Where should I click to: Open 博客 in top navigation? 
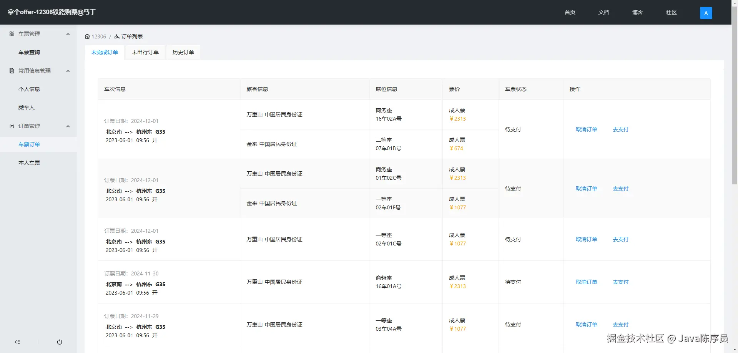637,12
